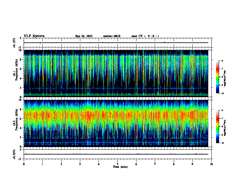This screenshot has width=238, height=184.
Task: Click the "ch.3(V)" axis label
Action: point(14,154)
